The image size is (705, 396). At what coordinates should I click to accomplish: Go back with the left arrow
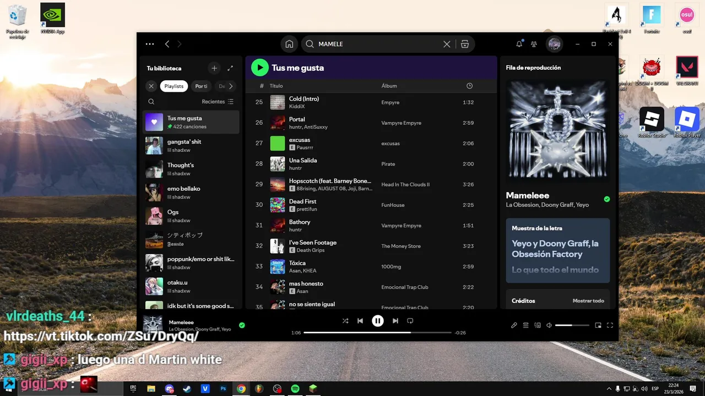coord(167,44)
